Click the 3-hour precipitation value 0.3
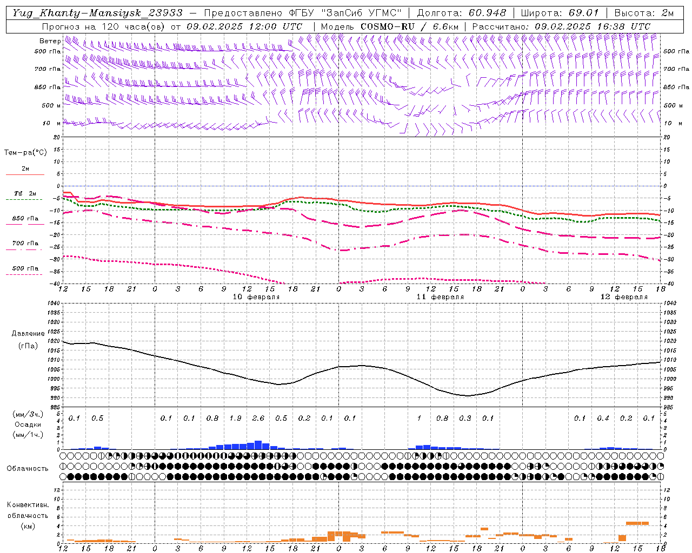The height and width of the screenshot is (553, 692). (x=465, y=419)
